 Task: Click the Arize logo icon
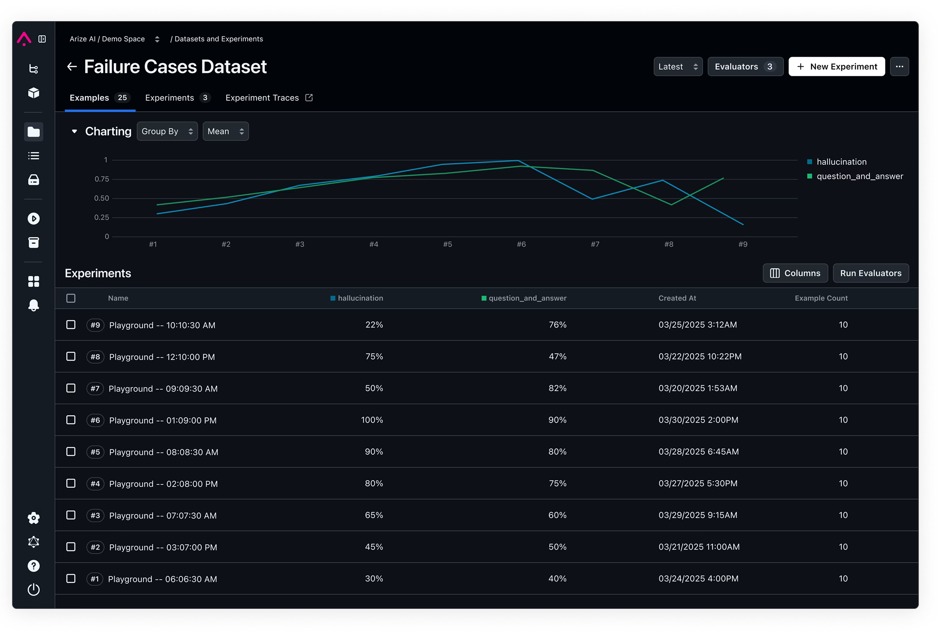tap(24, 39)
